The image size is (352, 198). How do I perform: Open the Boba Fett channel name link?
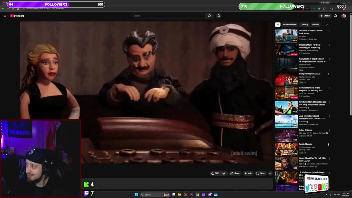tap(302, 36)
